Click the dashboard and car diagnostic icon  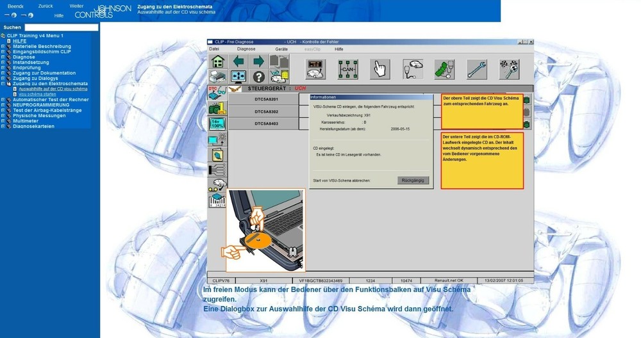(x=315, y=69)
